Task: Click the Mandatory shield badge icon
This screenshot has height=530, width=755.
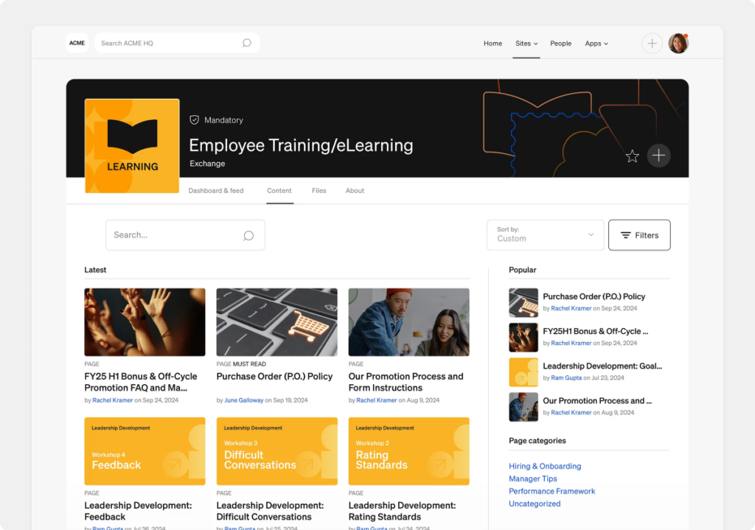Action: pos(195,120)
